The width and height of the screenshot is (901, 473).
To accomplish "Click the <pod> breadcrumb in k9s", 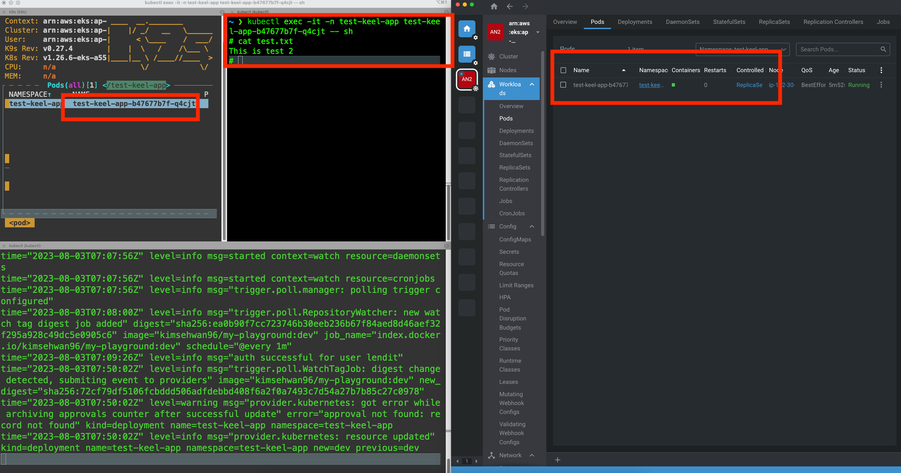I will click(20, 223).
